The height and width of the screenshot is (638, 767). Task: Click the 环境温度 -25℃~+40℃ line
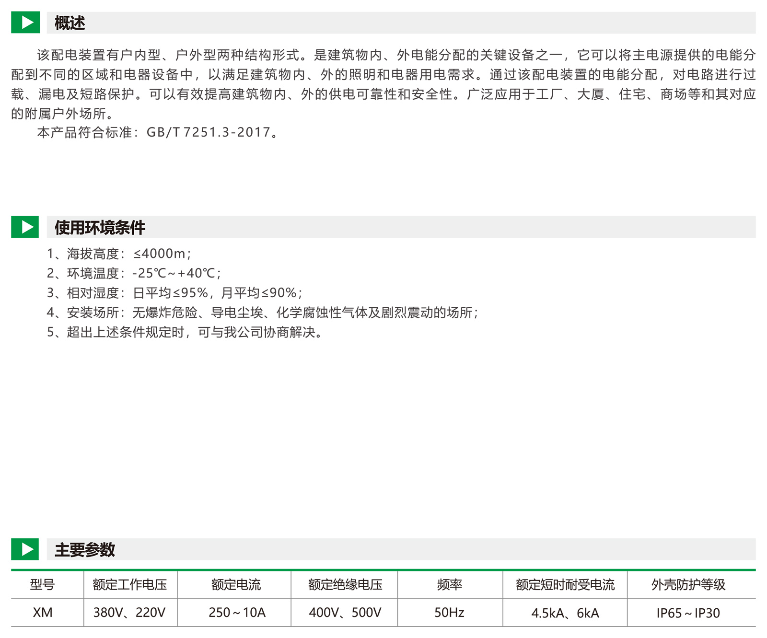pos(134,273)
